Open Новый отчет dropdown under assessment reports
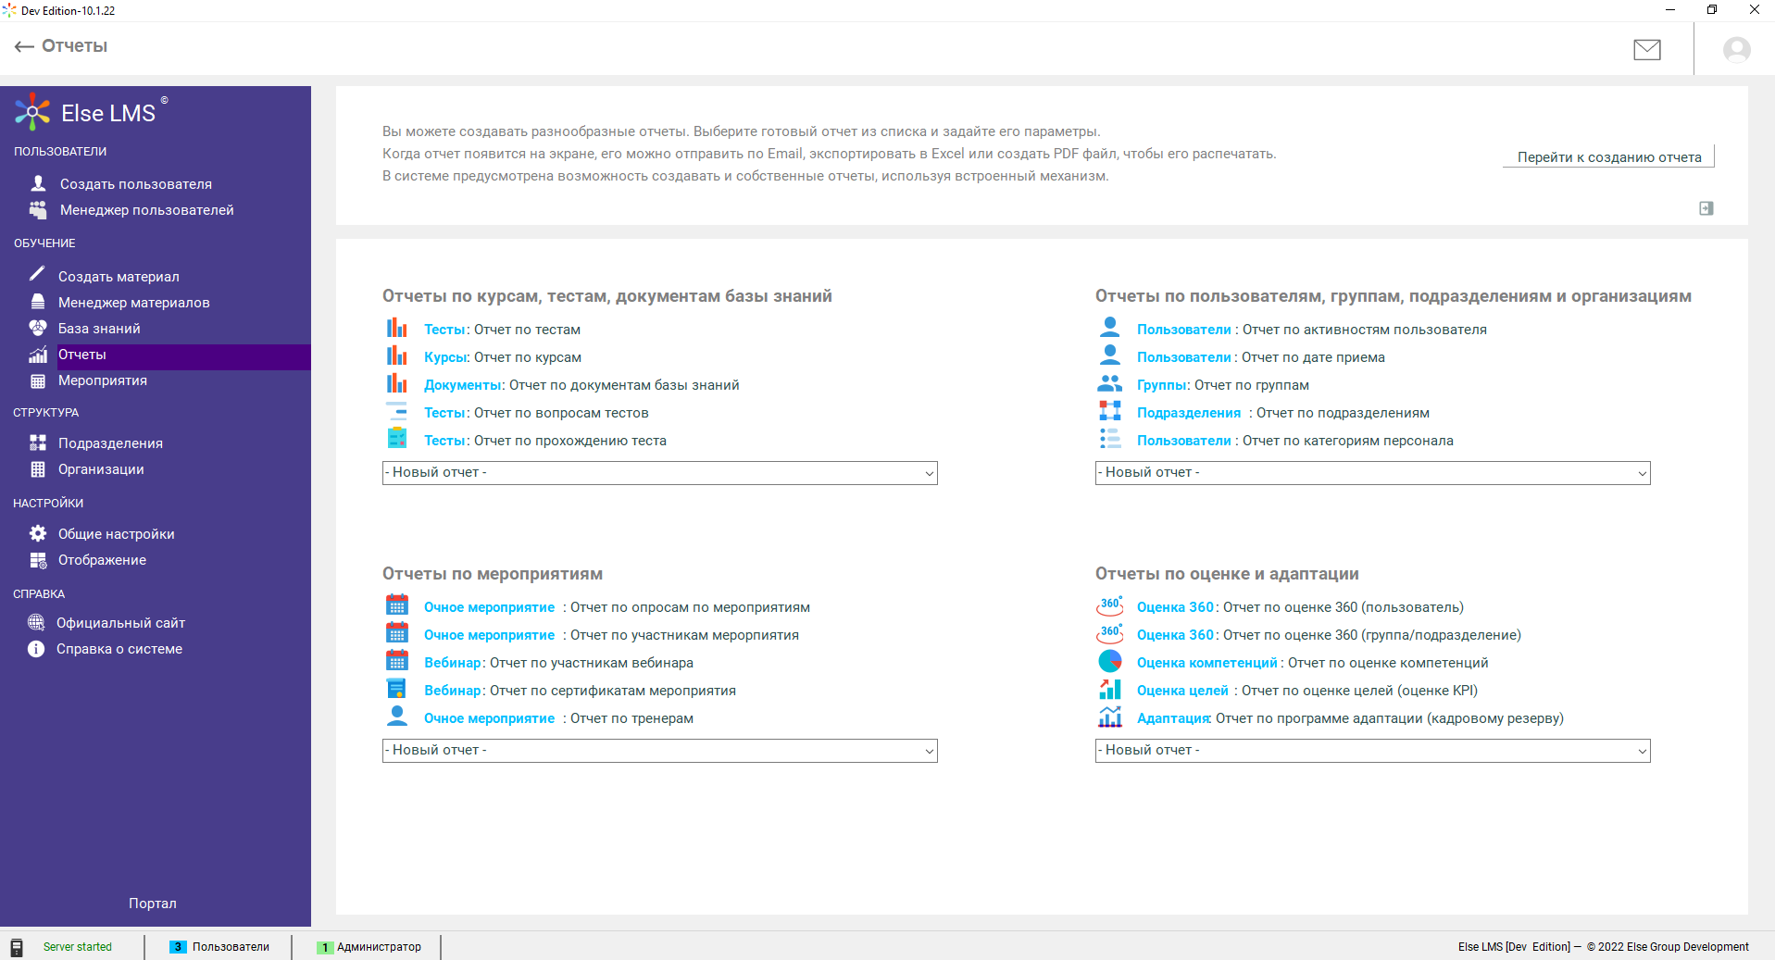Screen dimensions: 1775x960 pos(1372,751)
